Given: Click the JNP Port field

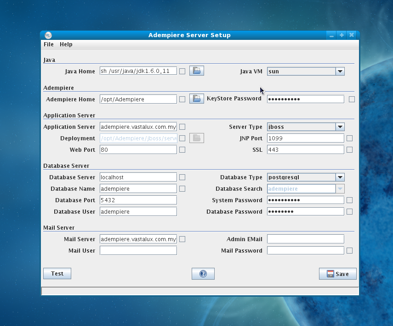Looking at the screenshot, I should [x=306, y=138].
